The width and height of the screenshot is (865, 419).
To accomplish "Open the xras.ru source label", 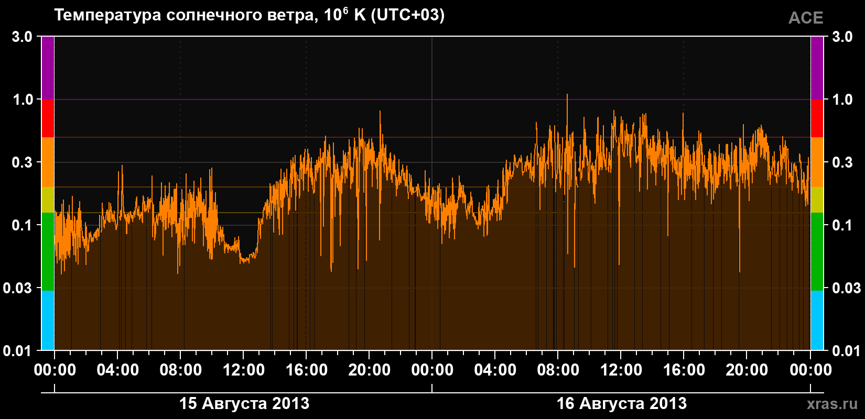I will (832, 404).
